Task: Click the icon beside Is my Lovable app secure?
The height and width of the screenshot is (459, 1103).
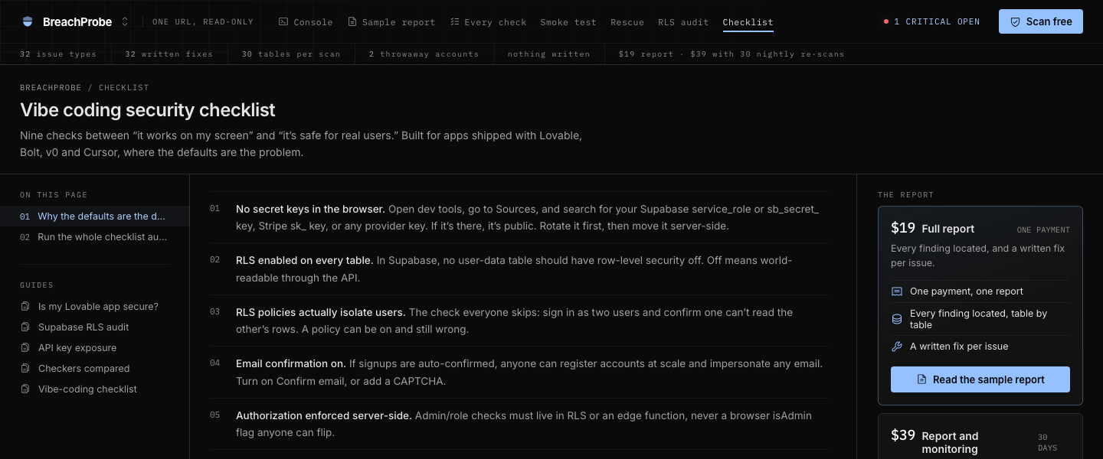Action: click(x=25, y=307)
